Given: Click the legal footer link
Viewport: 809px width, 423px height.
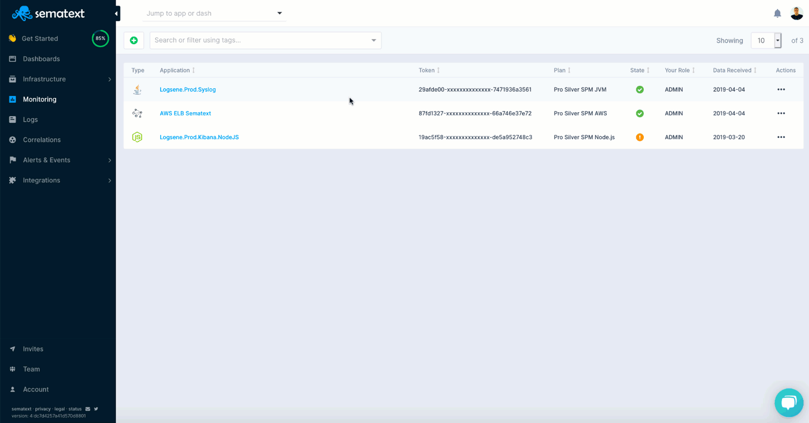Looking at the screenshot, I should [60, 409].
